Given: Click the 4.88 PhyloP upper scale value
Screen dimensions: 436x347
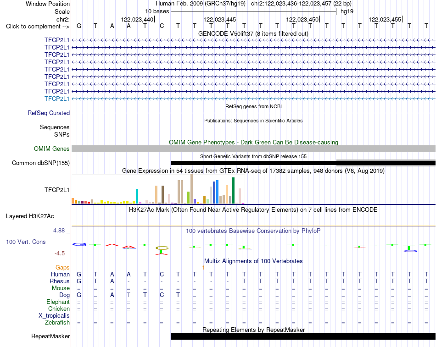Looking at the screenshot, I should (59, 231).
